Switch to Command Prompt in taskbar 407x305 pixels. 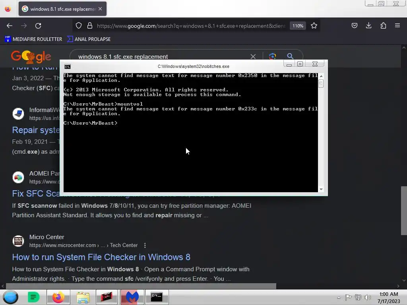coord(157,297)
